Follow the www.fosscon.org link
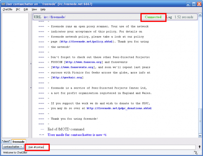This screenshot has height=156, width=203. pos(84,62)
